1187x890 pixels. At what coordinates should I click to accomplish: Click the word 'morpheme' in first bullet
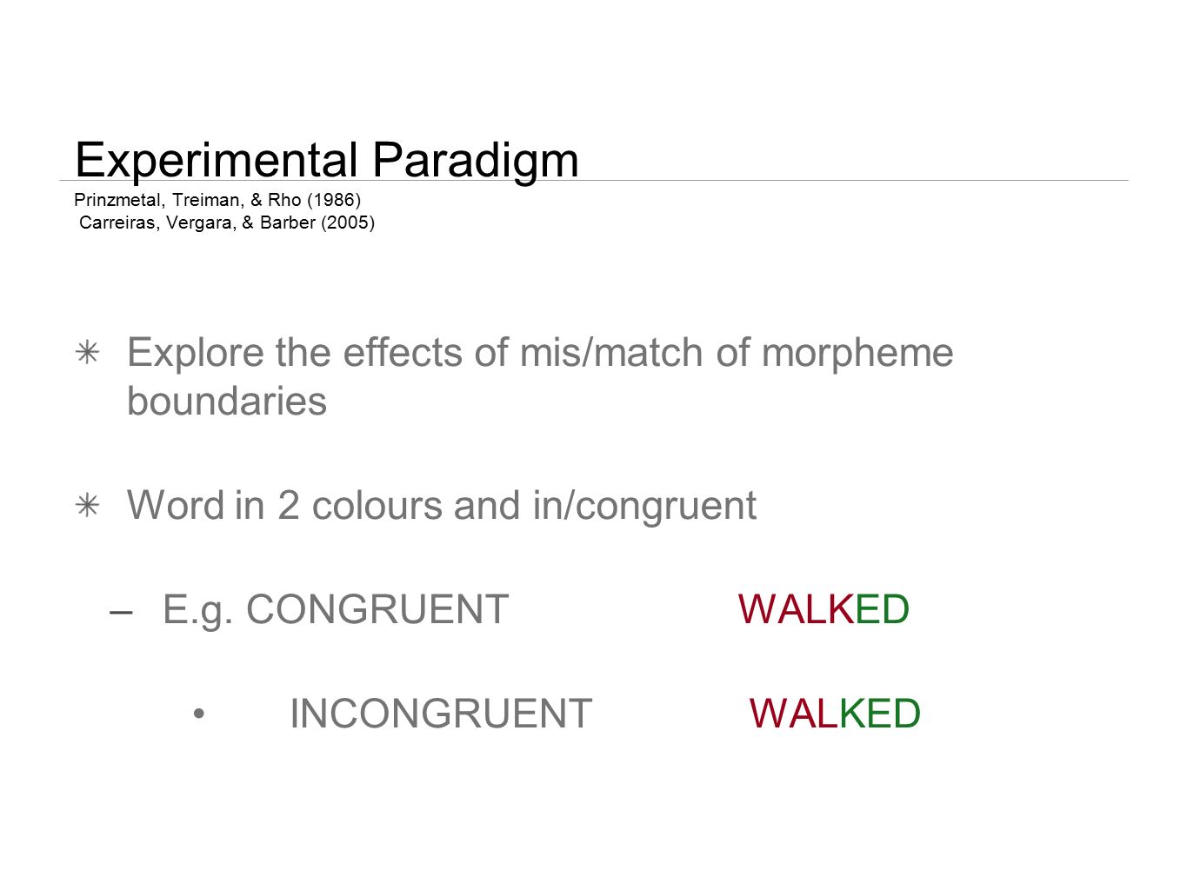(x=857, y=354)
